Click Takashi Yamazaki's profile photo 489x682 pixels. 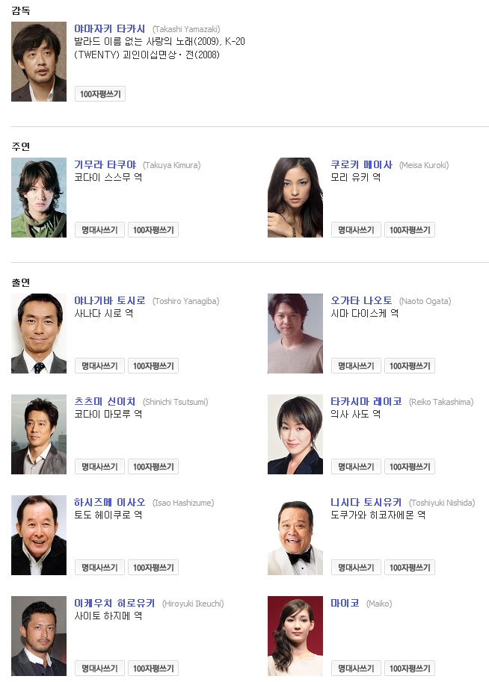[39, 61]
